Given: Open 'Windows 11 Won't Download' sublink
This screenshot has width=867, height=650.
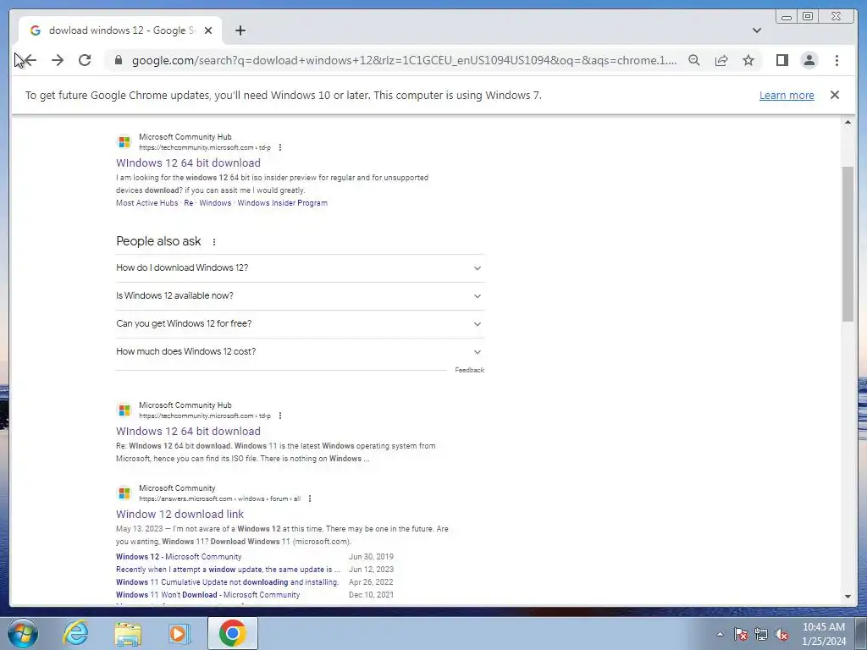Looking at the screenshot, I should tap(208, 595).
